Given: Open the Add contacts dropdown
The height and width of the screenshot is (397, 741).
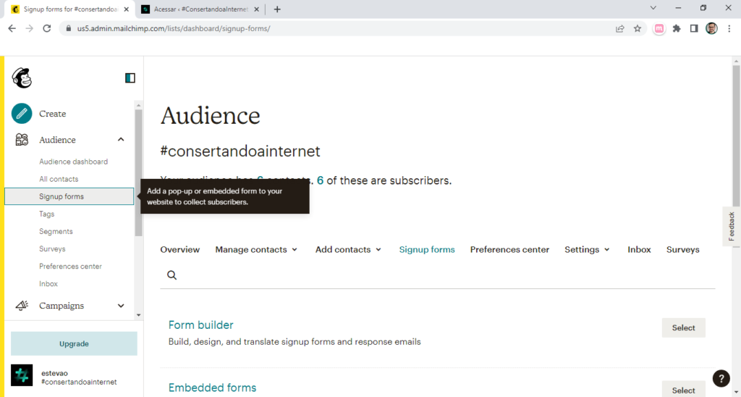Looking at the screenshot, I should click(x=349, y=249).
